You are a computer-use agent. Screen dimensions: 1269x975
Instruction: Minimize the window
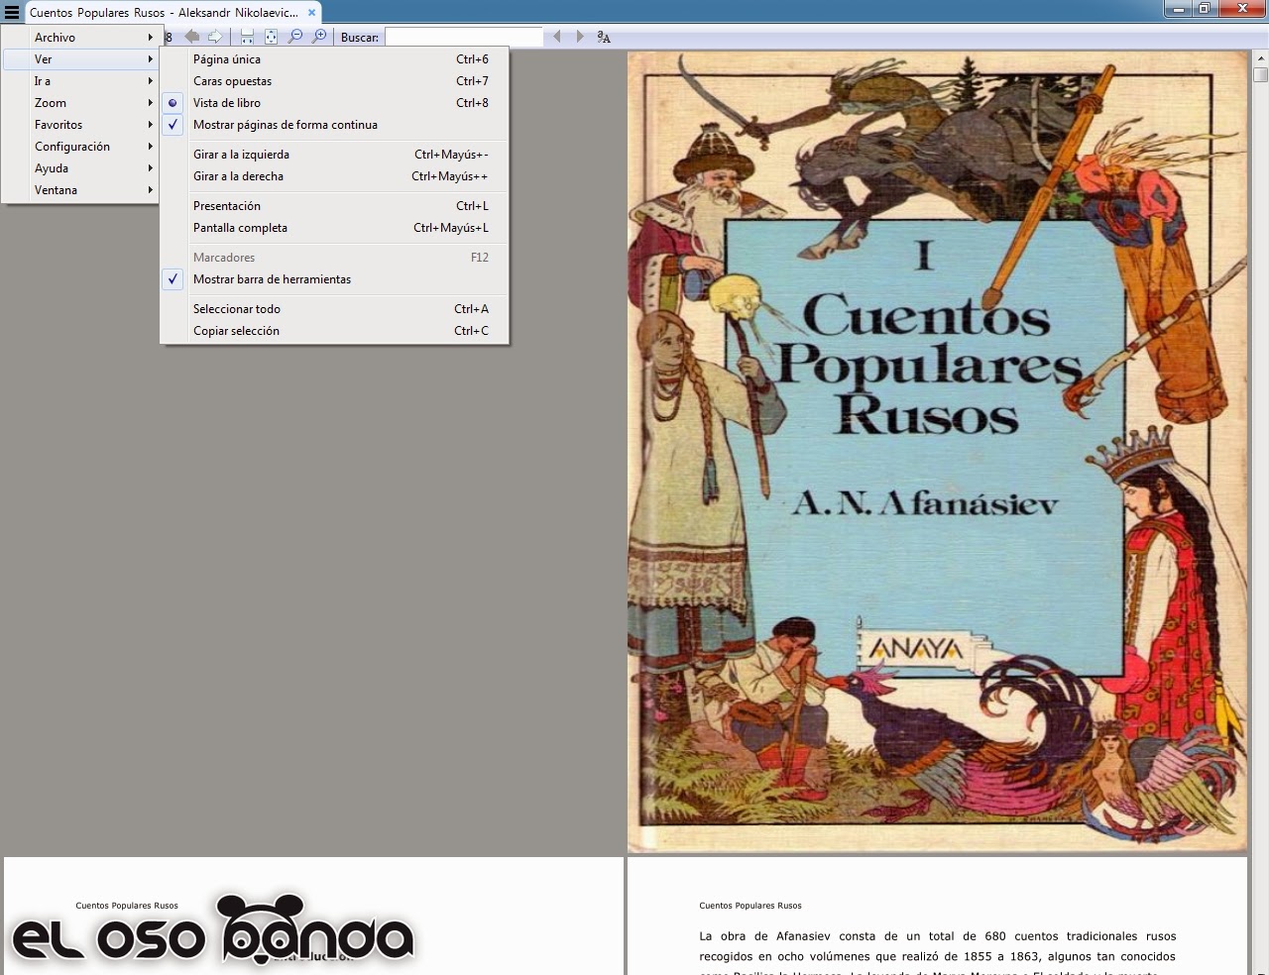point(1179,9)
